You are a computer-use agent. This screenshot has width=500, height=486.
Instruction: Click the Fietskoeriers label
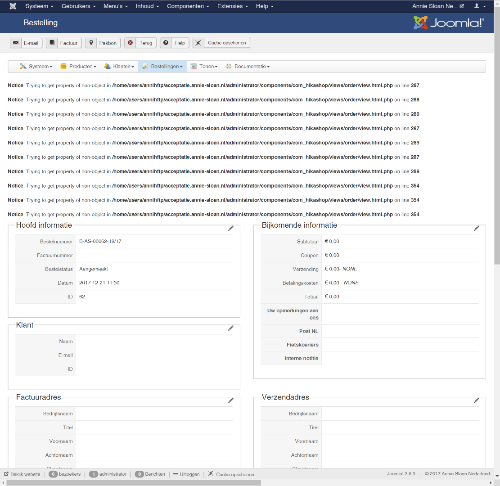(x=302, y=345)
